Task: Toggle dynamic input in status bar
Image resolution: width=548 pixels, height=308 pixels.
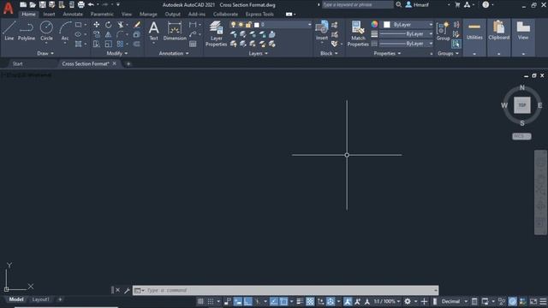Action: coord(238,301)
